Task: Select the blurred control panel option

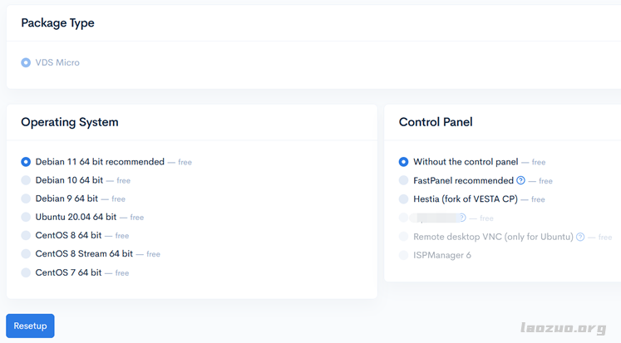Action: 404,218
